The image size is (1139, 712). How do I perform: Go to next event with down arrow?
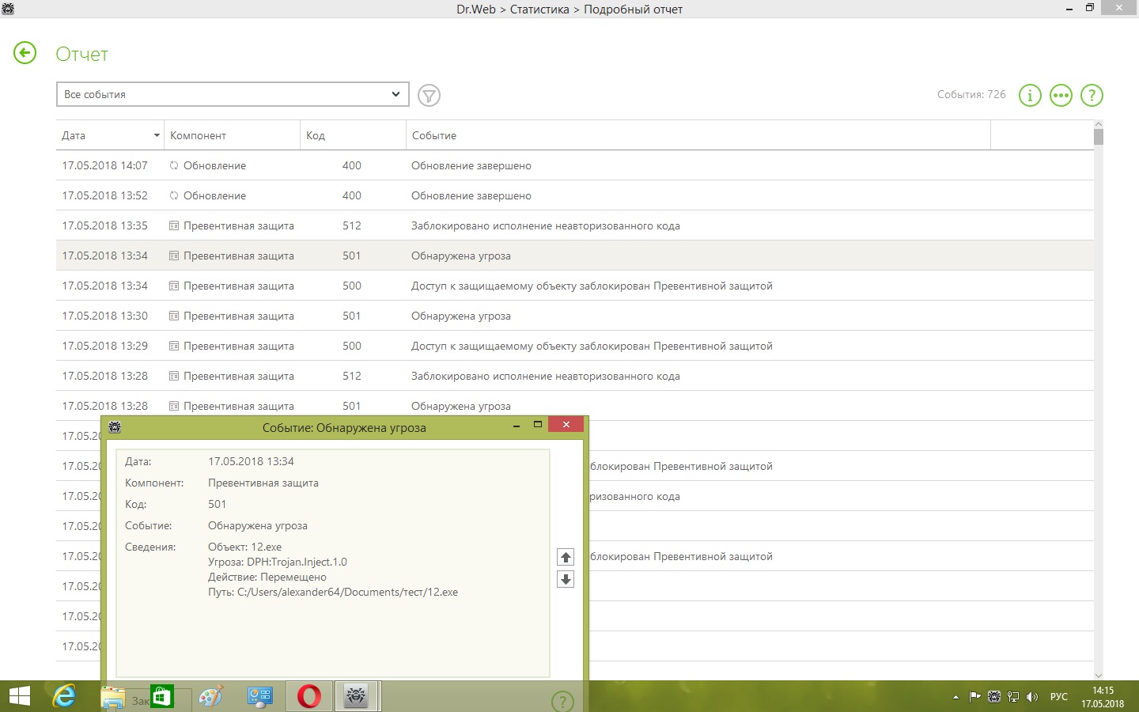click(x=566, y=579)
